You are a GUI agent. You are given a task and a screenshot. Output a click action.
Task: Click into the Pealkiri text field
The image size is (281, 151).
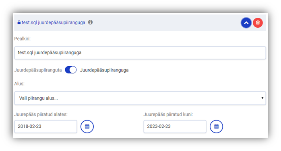click(x=140, y=53)
